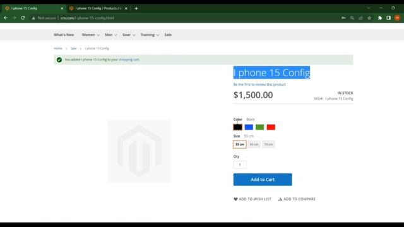Click the green success checkmark icon

pyautogui.click(x=59, y=60)
